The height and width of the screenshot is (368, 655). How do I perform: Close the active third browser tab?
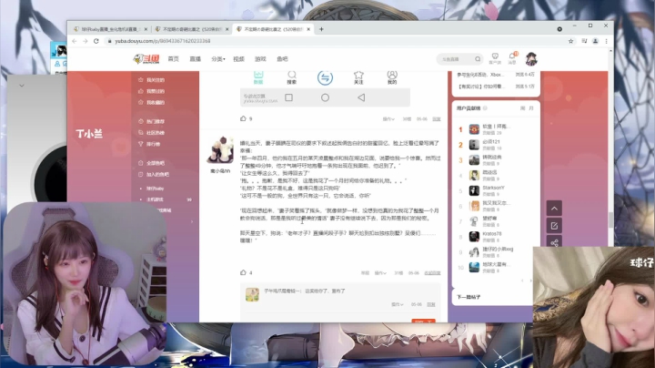[308, 29]
